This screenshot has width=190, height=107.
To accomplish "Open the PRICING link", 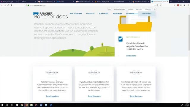I will click(131, 9).
